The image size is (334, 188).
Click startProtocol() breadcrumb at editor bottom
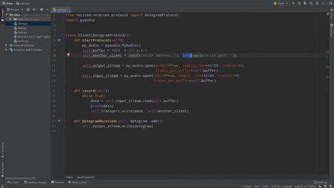click(86, 178)
